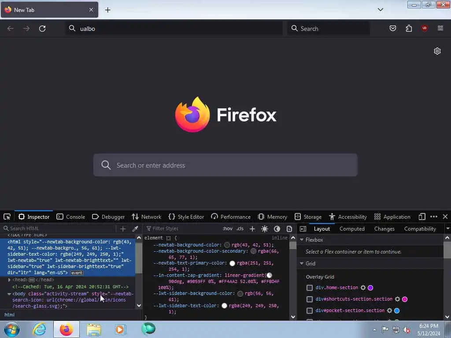This screenshot has width=451, height=338.
Task: Select the Compatibility sidebar tab
Action: tap(420, 229)
